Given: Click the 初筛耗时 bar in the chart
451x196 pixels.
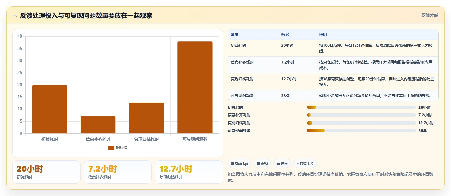Looking at the screenshot, I should [50, 109].
